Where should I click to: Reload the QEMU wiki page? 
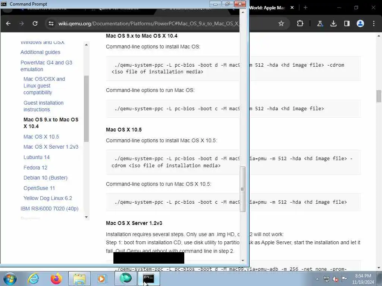(x=35, y=23)
